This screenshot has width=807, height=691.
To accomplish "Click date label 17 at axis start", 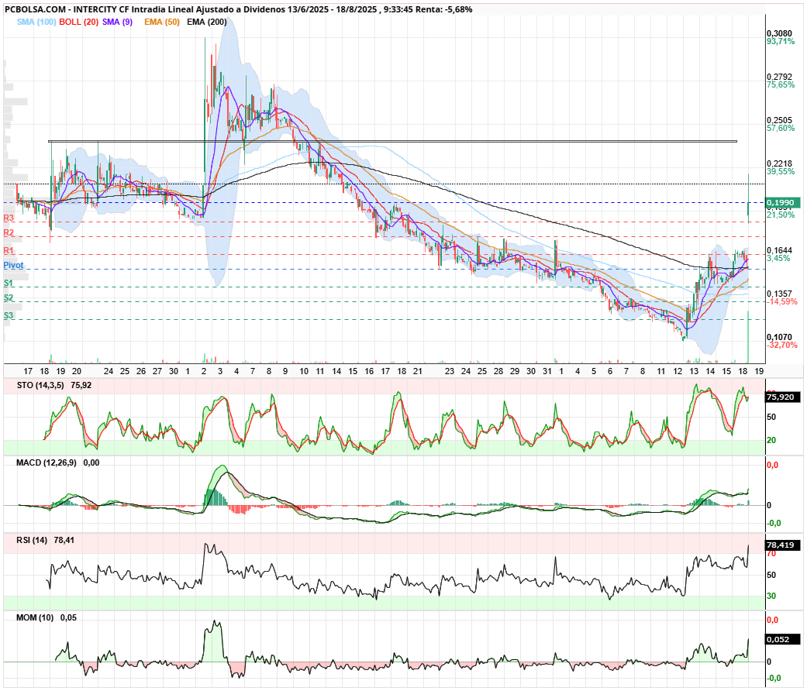I will tap(28, 371).
